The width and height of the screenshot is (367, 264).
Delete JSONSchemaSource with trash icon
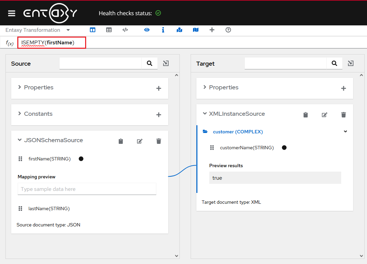click(x=159, y=141)
